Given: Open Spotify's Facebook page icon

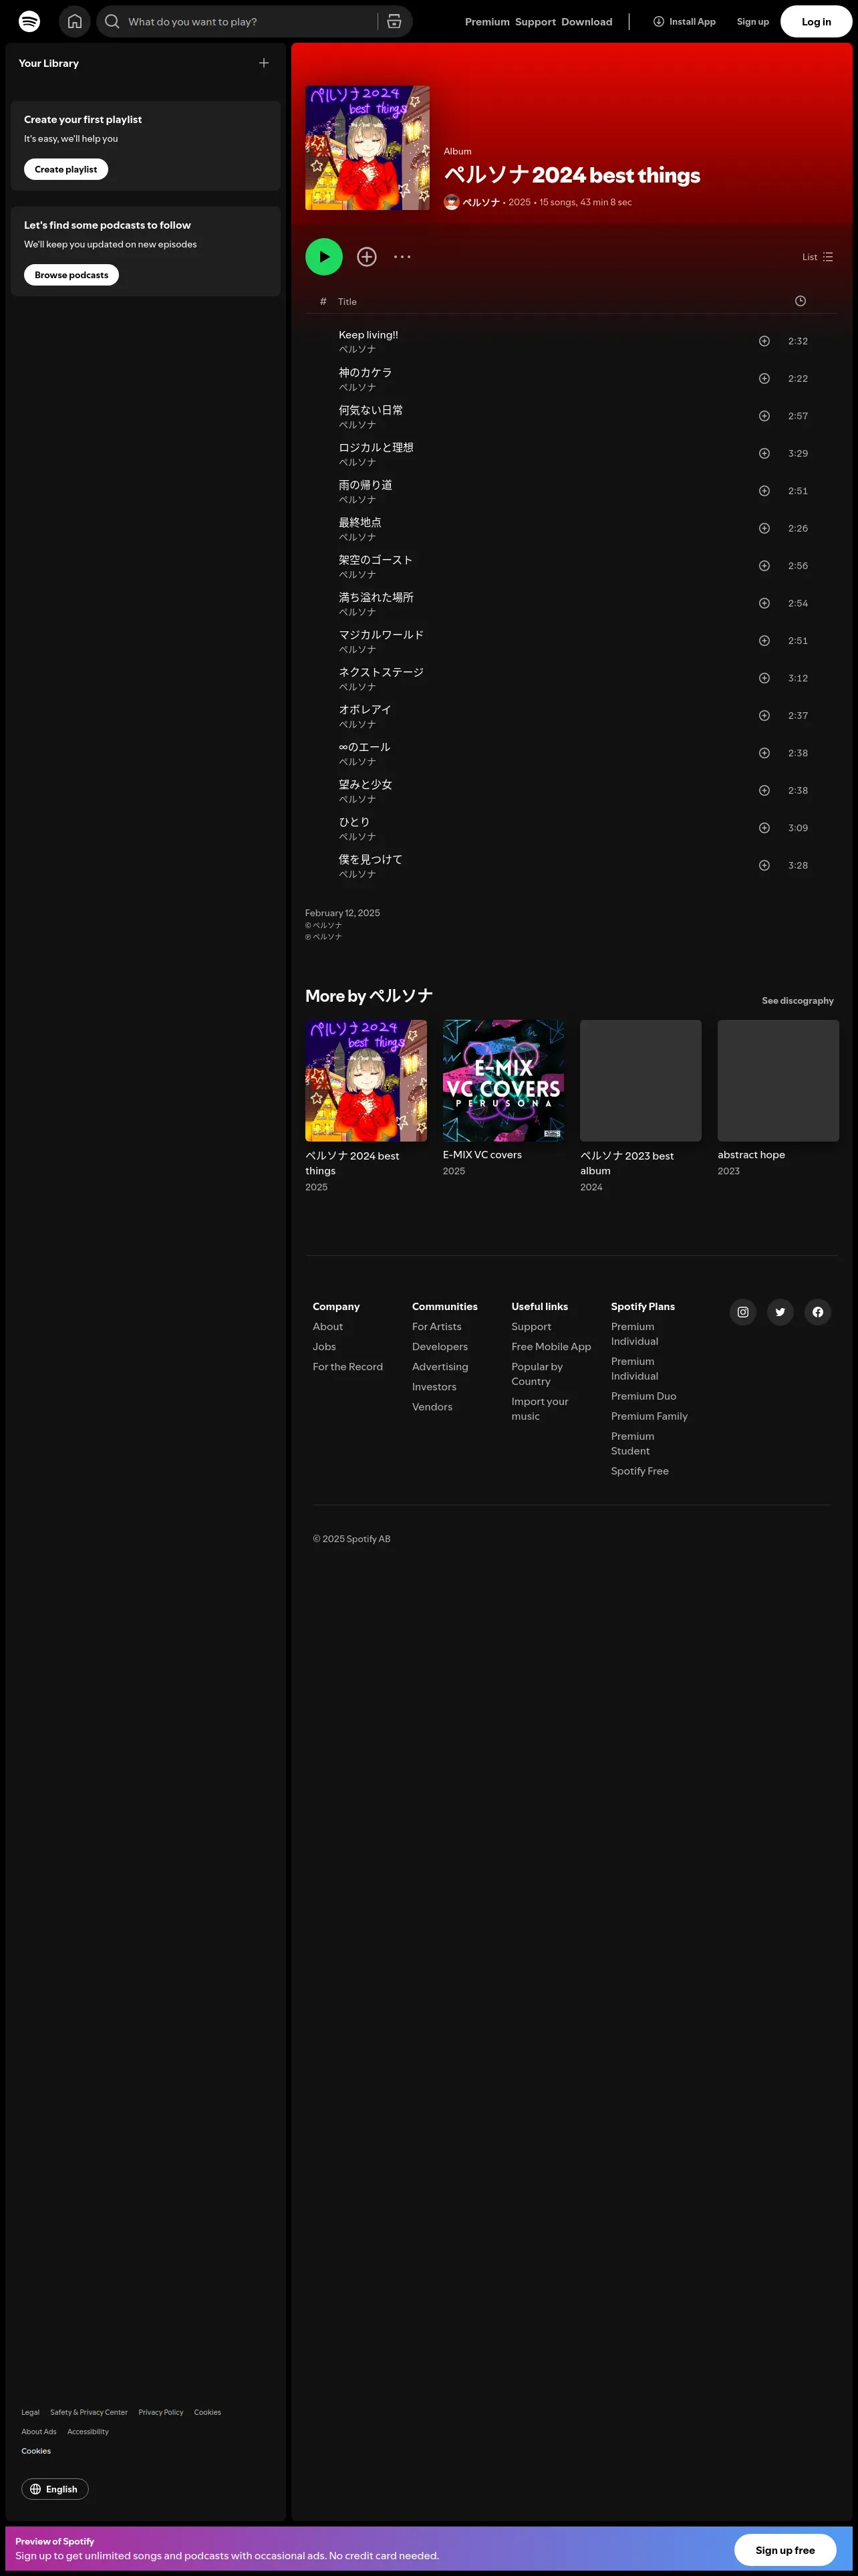Looking at the screenshot, I should coord(818,1312).
